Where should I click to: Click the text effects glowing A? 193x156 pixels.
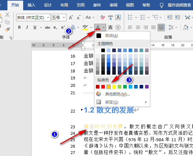coord(73,27)
